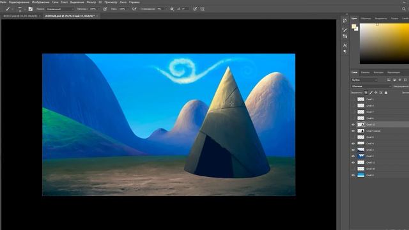Filter layers by adjustment layers icon
This screenshot has width=409, height=230.
pos(394,80)
